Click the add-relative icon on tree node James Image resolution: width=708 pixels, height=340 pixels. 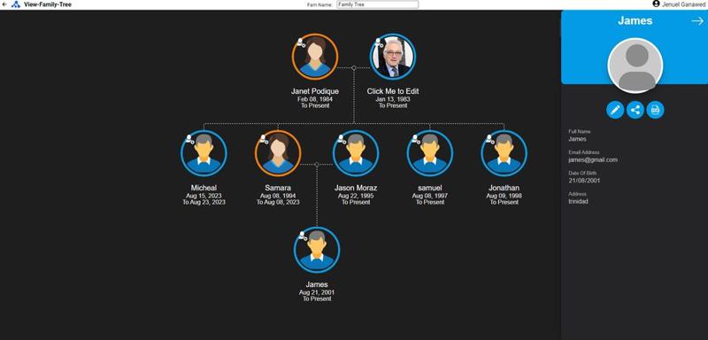[303, 236]
